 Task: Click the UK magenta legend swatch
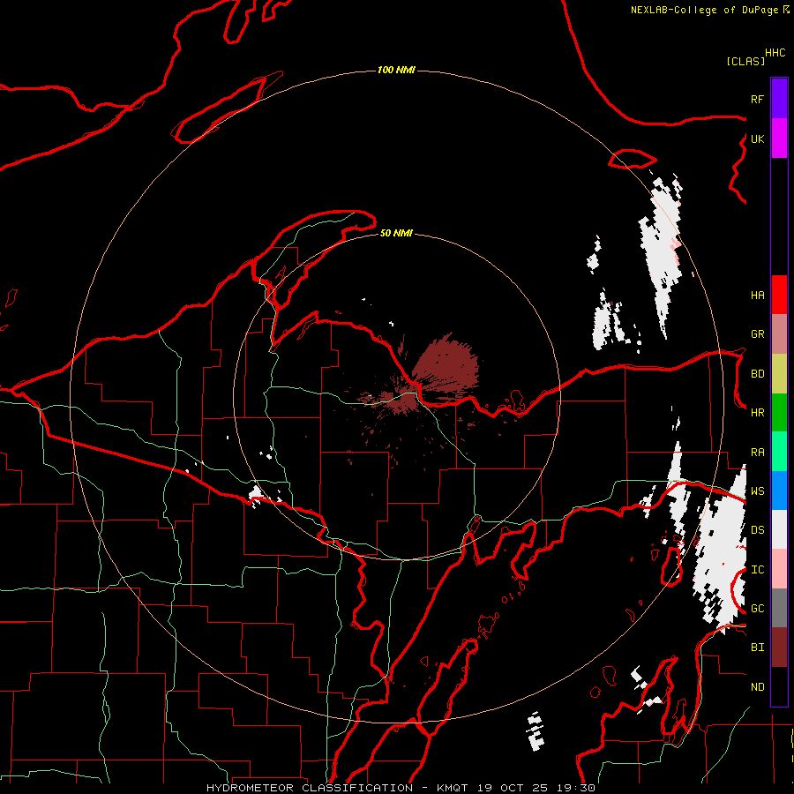click(x=779, y=139)
